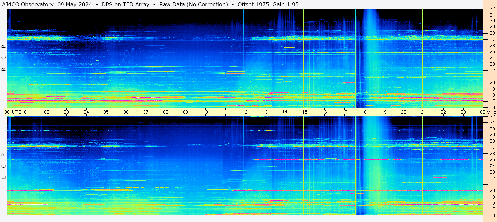
Task: Click the vertical 'R C P' panel label
Action: tap(4, 58)
